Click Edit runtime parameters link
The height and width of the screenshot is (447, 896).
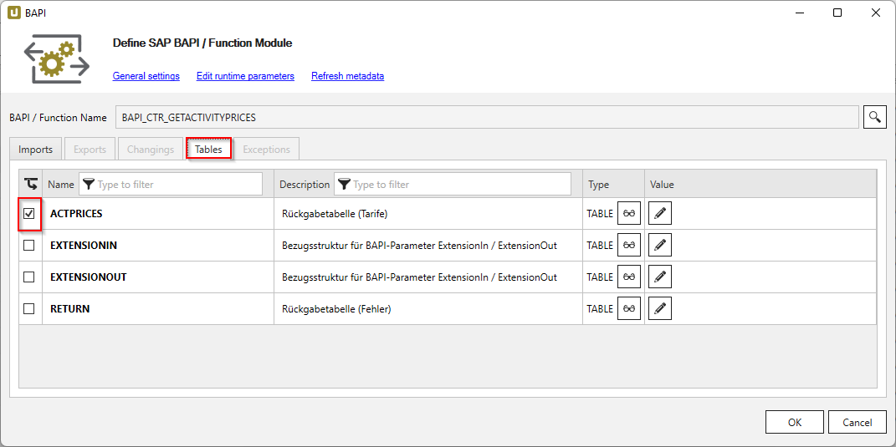point(245,76)
